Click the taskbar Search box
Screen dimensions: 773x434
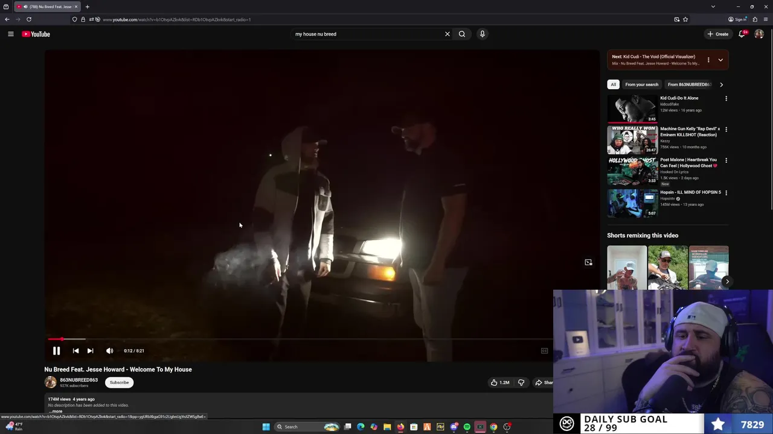point(307,427)
